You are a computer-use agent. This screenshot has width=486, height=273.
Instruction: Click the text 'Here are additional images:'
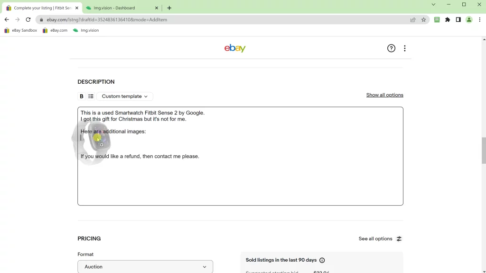tap(113, 132)
